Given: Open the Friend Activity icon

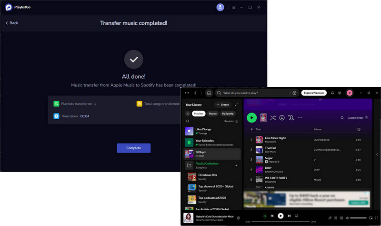Looking at the screenshot, I should [340, 92].
